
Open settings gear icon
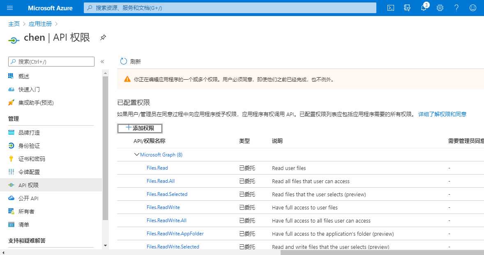440,8
